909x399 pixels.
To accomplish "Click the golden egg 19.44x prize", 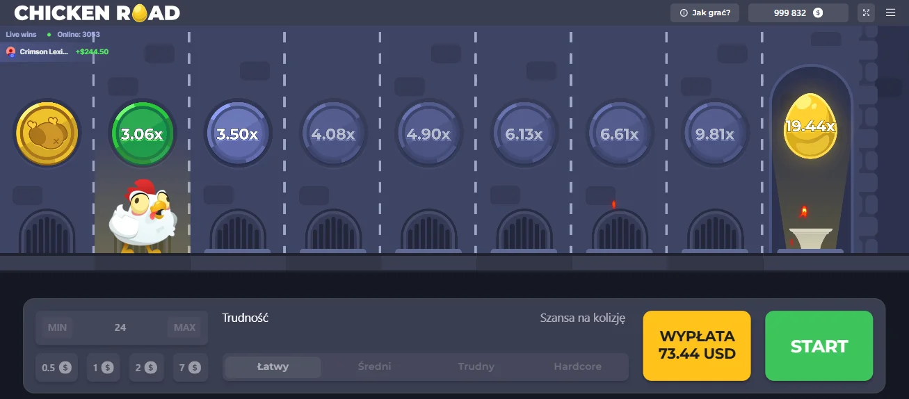I will [810, 126].
